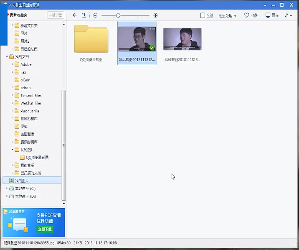Open the sort order dropdown
299x250 pixels.
288,15
